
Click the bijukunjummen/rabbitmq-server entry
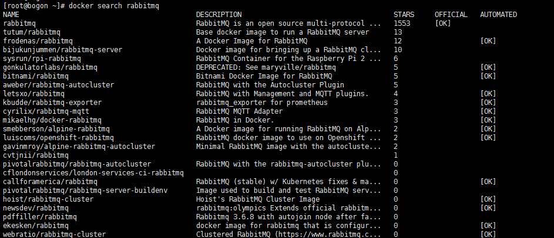[x=62, y=49]
